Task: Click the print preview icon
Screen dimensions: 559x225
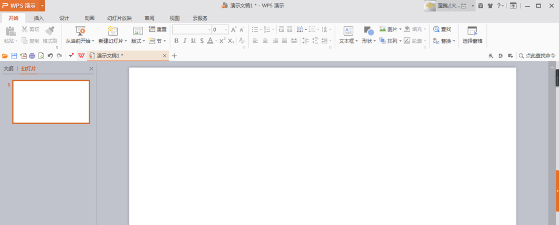Action: point(41,56)
